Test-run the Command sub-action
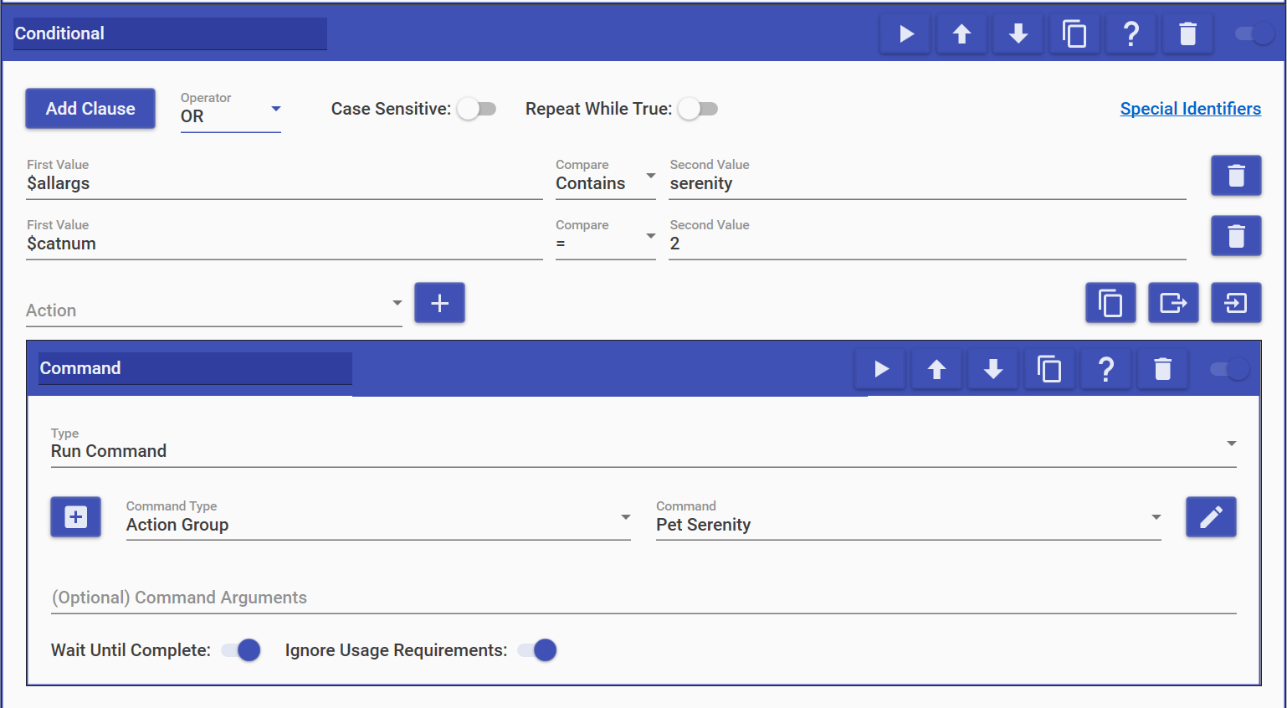The image size is (1287, 708). pos(880,369)
